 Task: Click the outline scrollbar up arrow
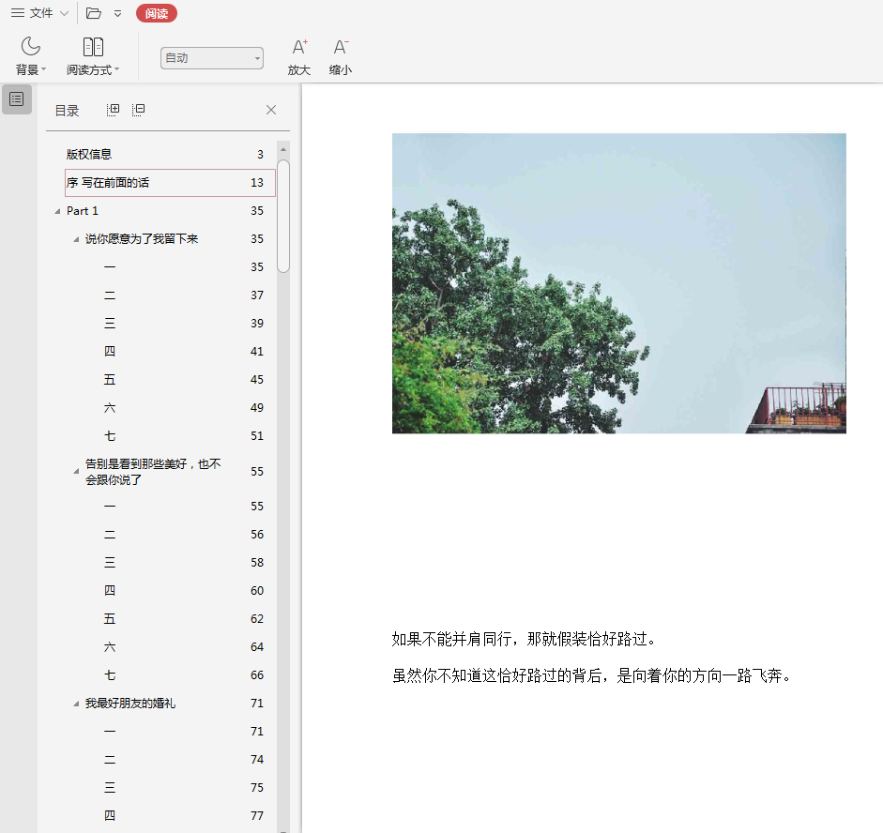tap(283, 149)
